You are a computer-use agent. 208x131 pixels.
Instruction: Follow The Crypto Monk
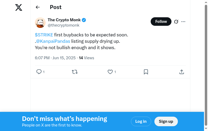161,22
